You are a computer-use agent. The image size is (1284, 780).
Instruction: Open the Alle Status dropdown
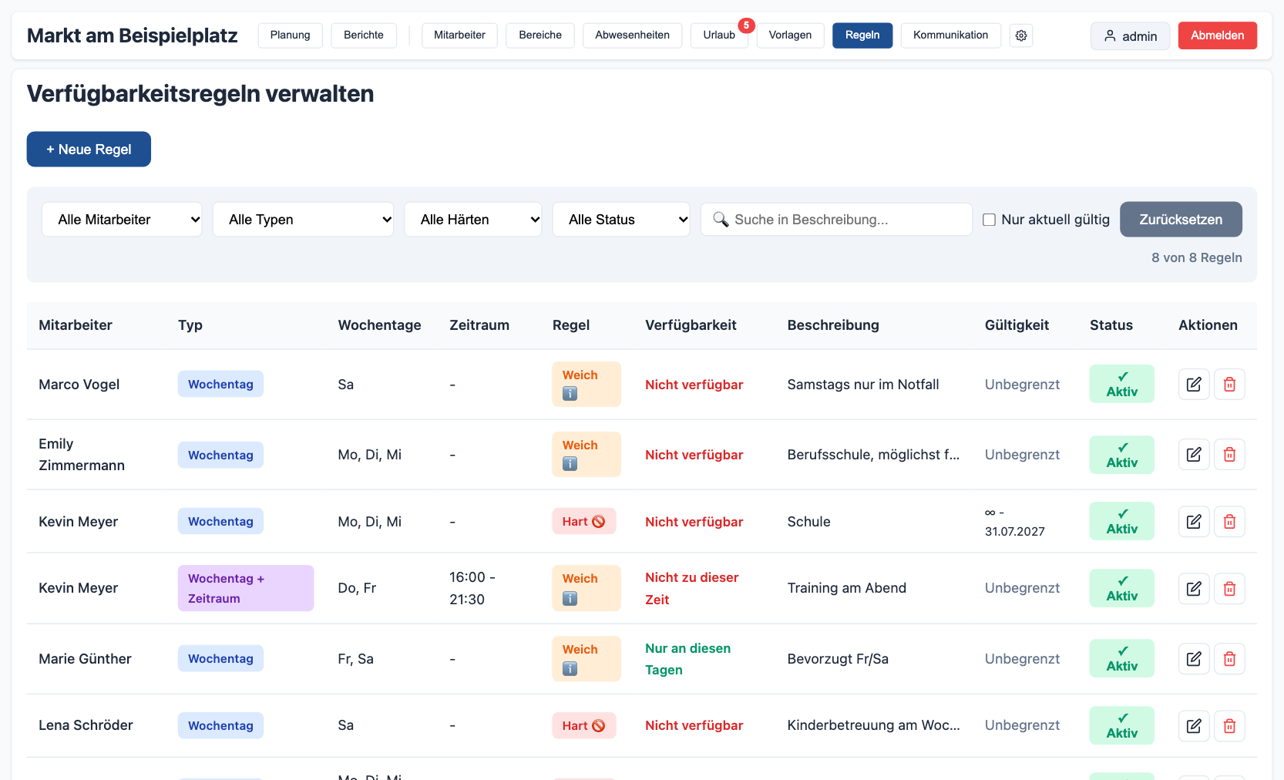[621, 220]
